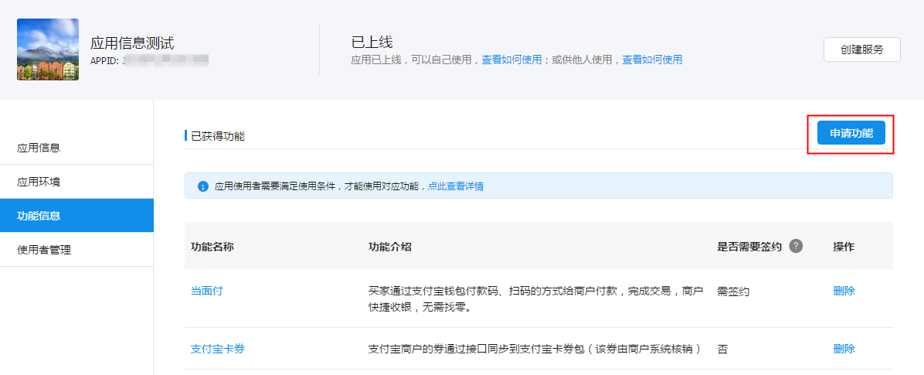Switch to 应用环境 in the sidebar
The height and width of the screenshot is (375, 924).
pyautogui.click(x=76, y=182)
